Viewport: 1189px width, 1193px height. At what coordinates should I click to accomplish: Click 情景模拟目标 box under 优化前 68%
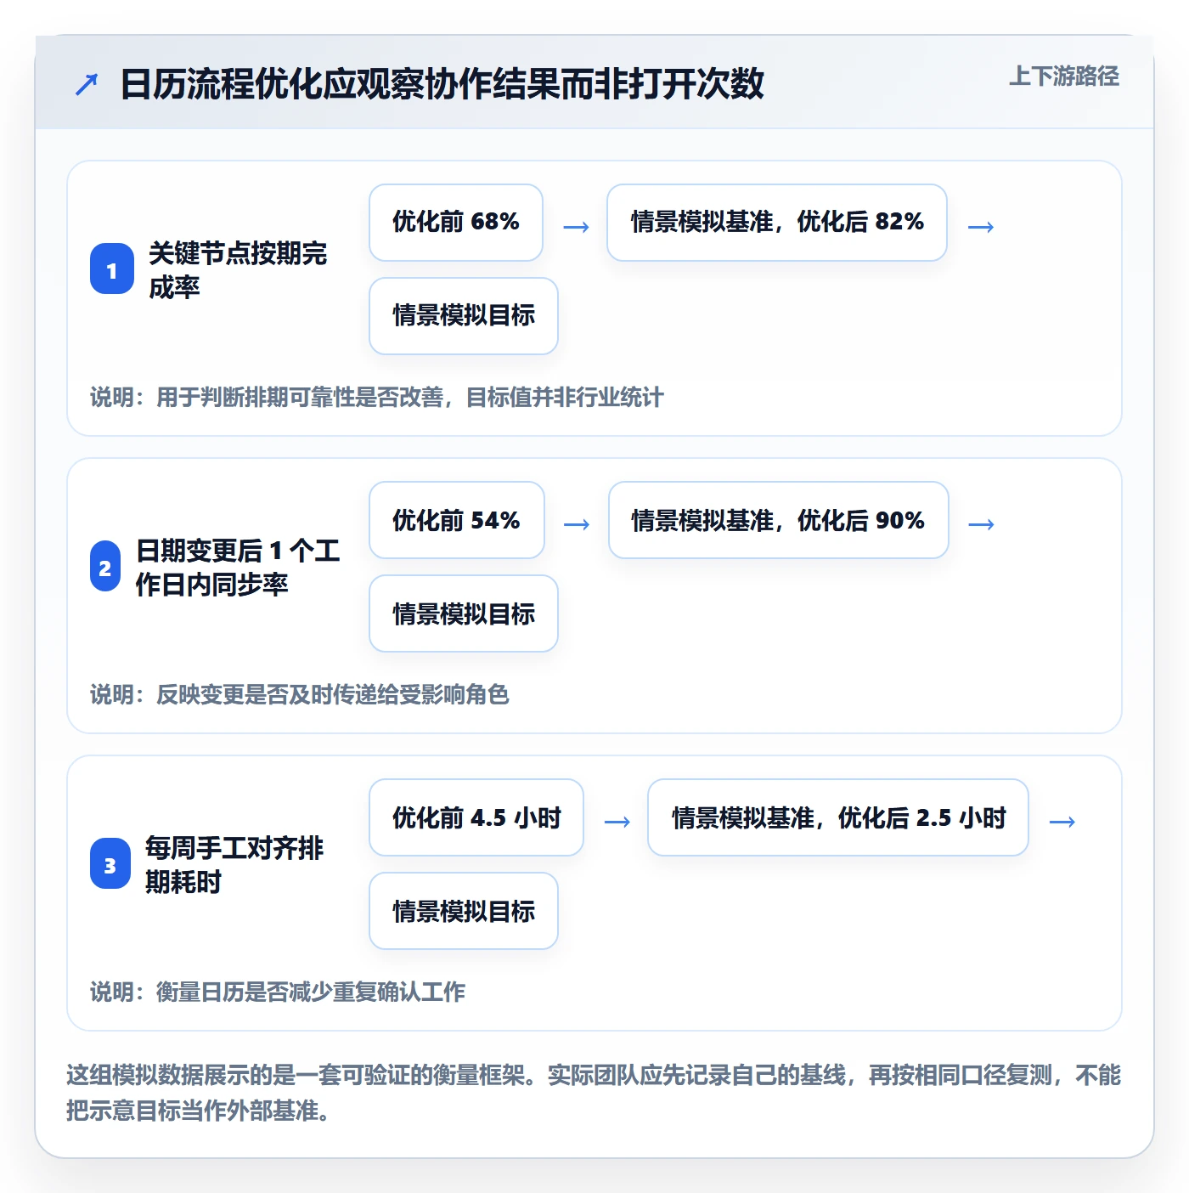(464, 316)
